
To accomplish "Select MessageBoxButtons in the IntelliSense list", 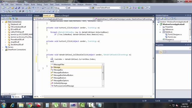I will click(76, 73).
